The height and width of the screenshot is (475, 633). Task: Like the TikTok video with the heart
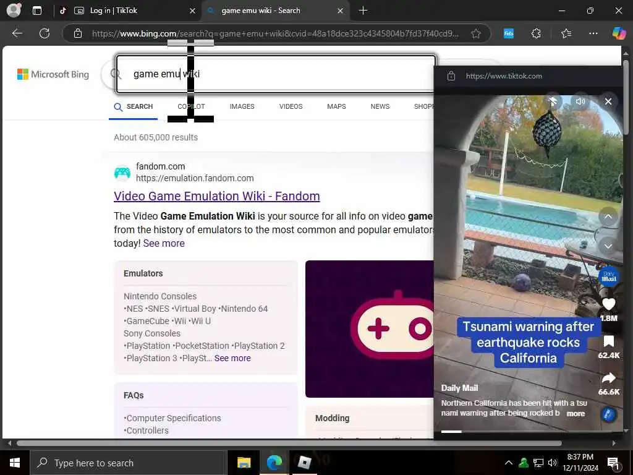[x=608, y=304]
